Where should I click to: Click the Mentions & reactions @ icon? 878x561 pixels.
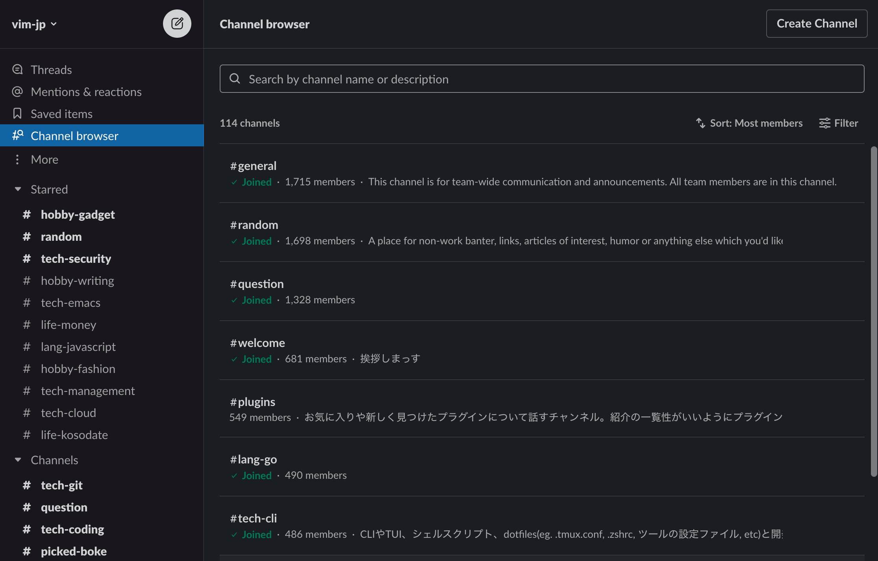pyautogui.click(x=17, y=92)
